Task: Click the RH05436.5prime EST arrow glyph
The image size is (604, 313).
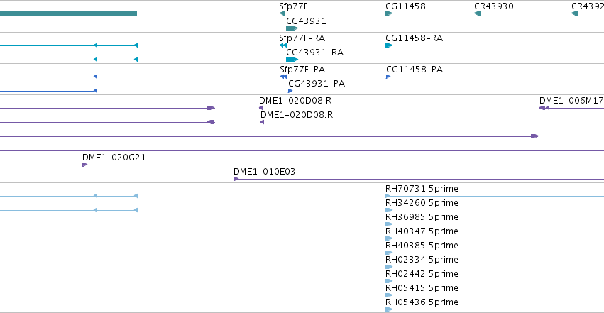Action: 389,309
